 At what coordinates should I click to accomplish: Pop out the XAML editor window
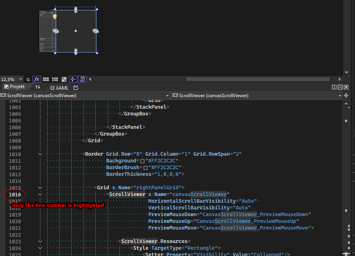[76, 88]
